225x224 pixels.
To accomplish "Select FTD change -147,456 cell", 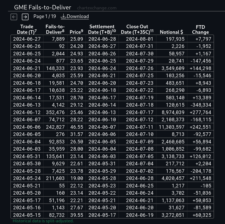I will pos(200,61).
